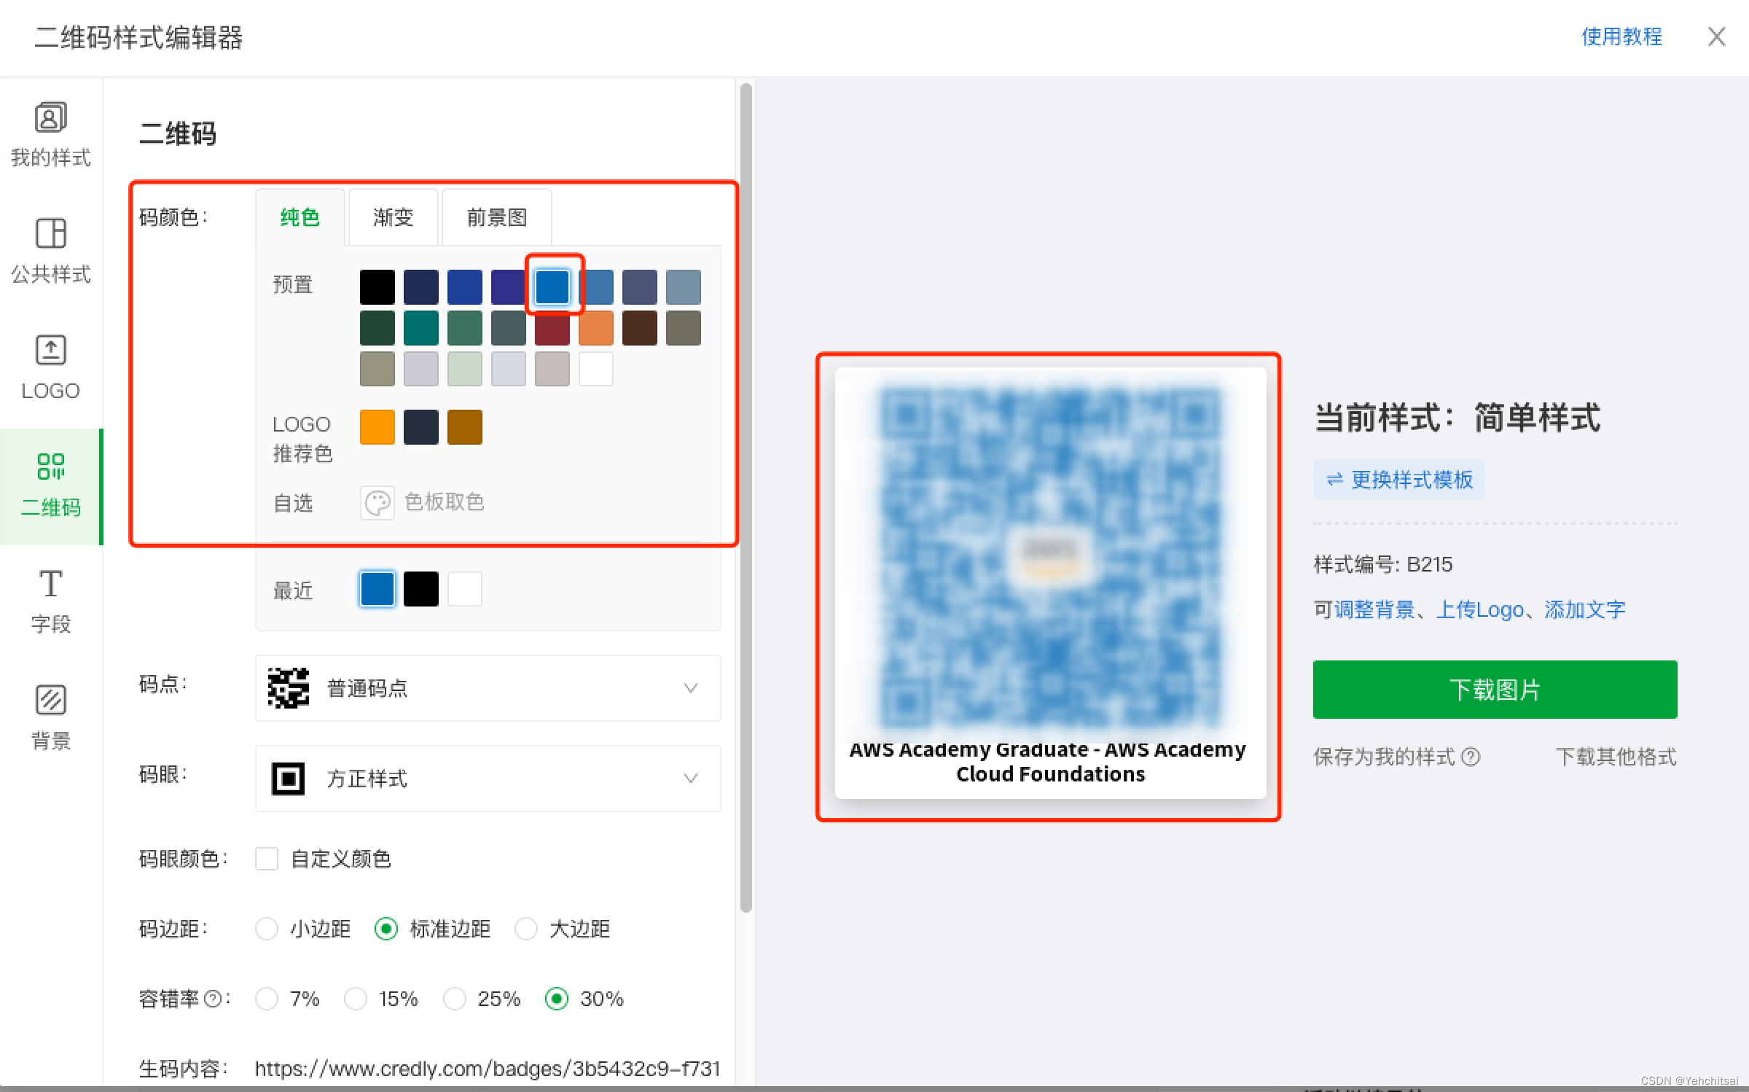Open the 前景图 foreground image tab
Image resolution: width=1749 pixels, height=1092 pixels.
pyautogui.click(x=496, y=217)
